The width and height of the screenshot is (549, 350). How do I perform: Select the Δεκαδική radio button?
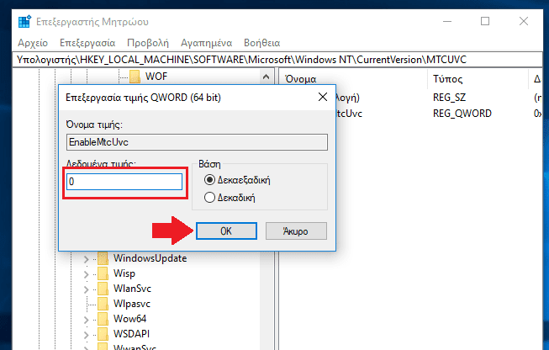coord(209,198)
